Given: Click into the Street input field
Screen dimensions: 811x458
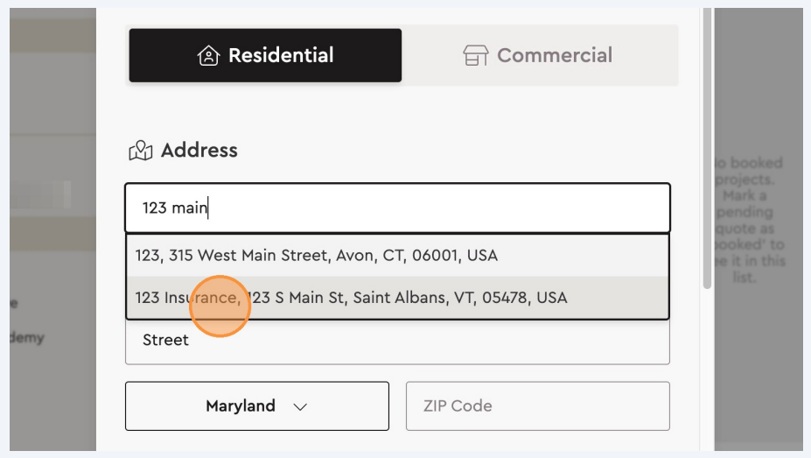Looking at the screenshot, I should 397,341.
